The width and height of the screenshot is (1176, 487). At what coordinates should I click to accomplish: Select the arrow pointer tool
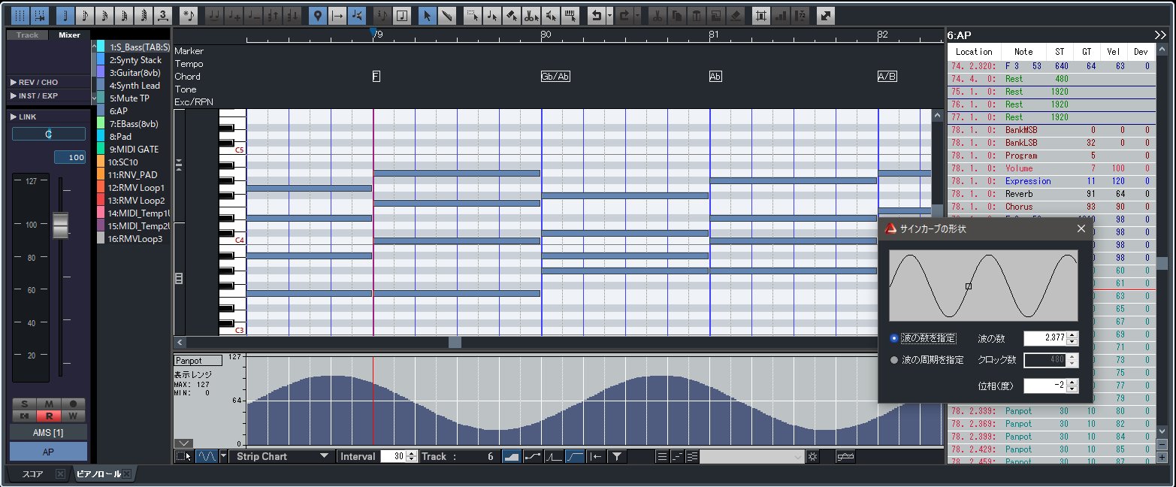426,15
